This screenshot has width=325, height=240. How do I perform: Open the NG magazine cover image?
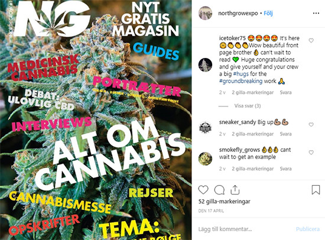pyautogui.click(x=96, y=120)
